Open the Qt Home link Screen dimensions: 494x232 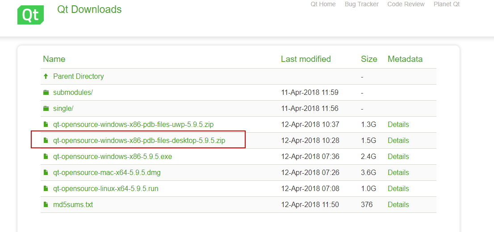(323, 4)
